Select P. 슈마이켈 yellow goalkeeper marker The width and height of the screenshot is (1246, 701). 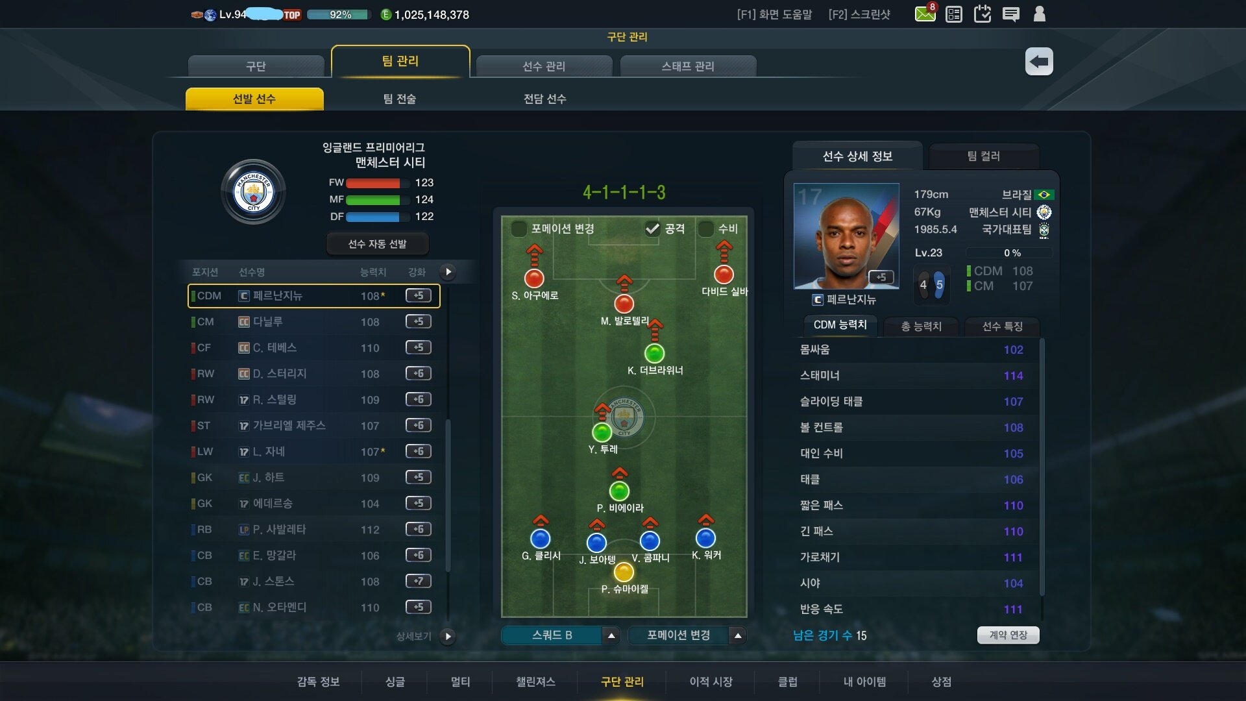[x=624, y=572]
